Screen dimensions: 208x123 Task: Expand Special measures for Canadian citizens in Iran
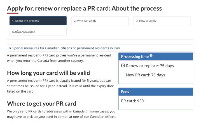(x=66, y=48)
